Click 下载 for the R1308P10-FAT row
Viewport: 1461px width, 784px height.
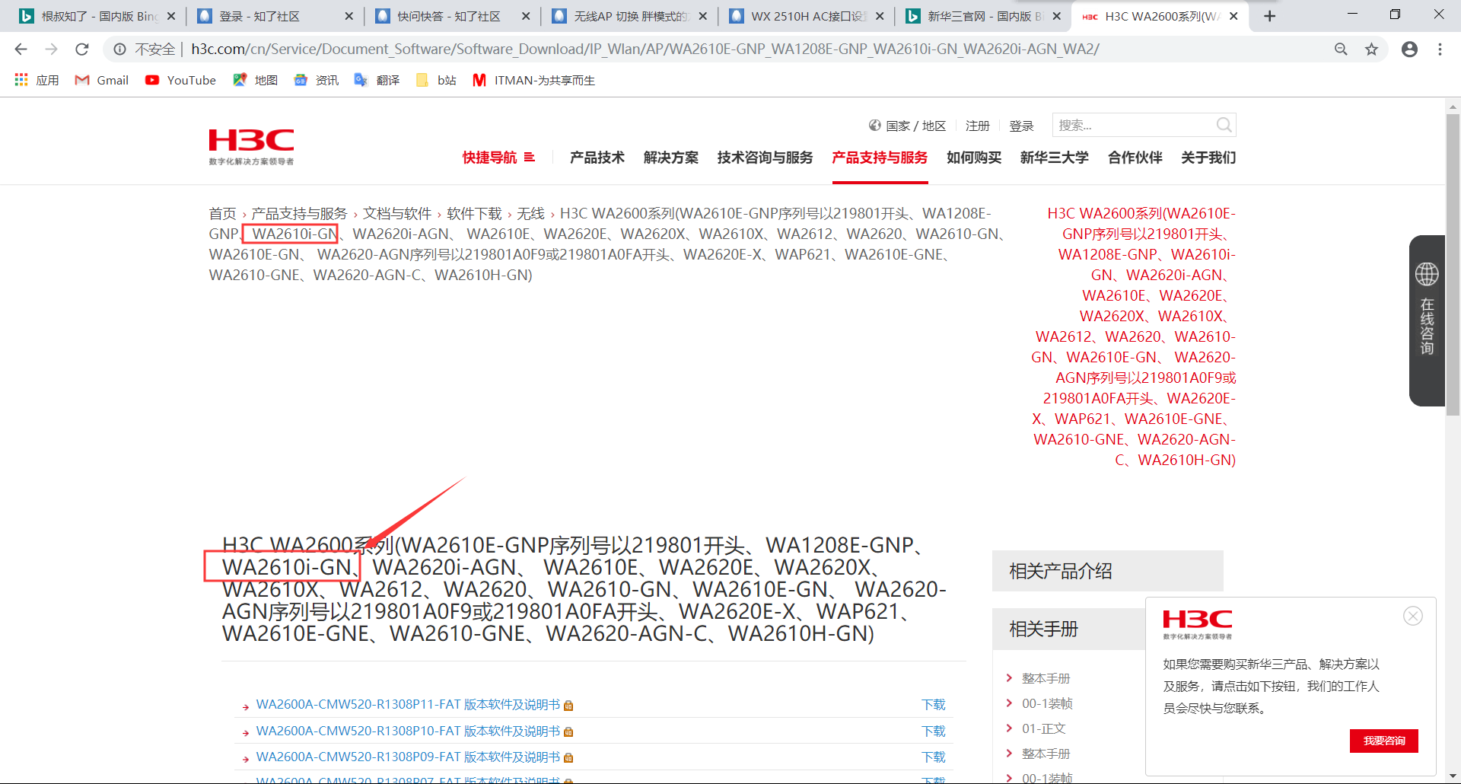pos(934,731)
